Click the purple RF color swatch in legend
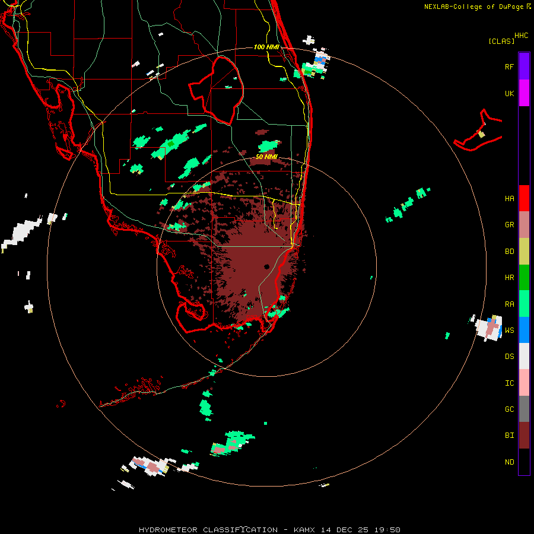The width and height of the screenshot is (534, 534). [524, 66]
